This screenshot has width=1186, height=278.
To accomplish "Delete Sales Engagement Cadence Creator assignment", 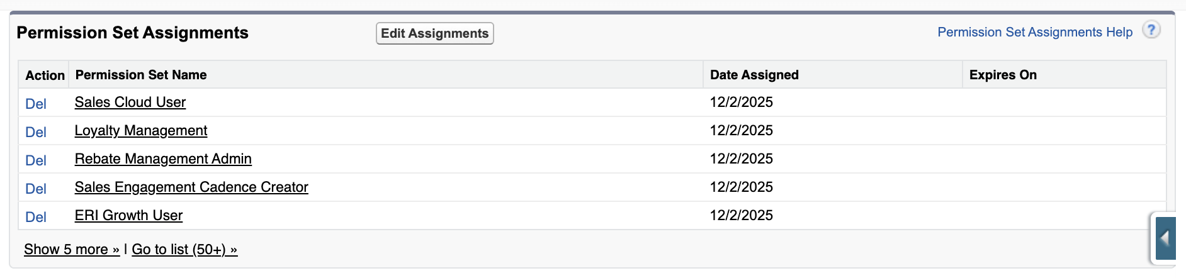I will [x=36, y=189].
